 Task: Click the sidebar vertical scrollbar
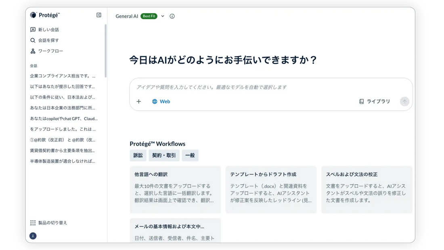[x=106, y=51]
